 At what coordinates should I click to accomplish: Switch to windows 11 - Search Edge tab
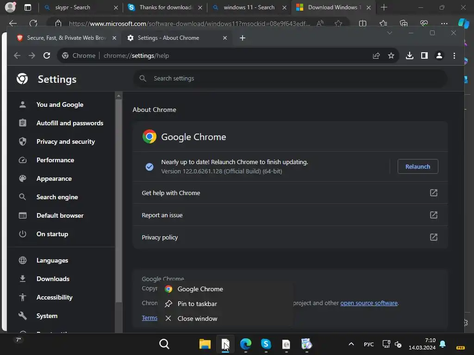coord(249,7)
